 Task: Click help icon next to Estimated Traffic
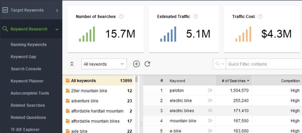click(x=196, y=16)
